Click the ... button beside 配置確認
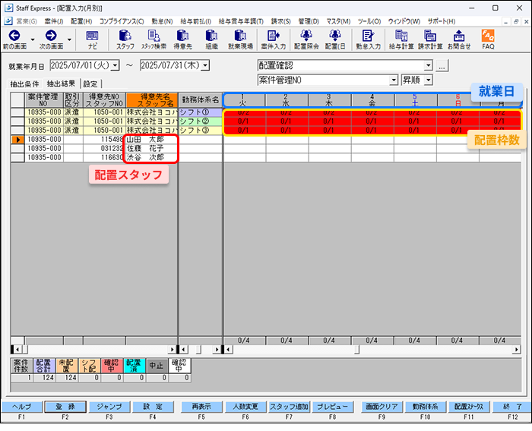Image resolution: width=532 pixels, height=431 pixels. (442, 65)
